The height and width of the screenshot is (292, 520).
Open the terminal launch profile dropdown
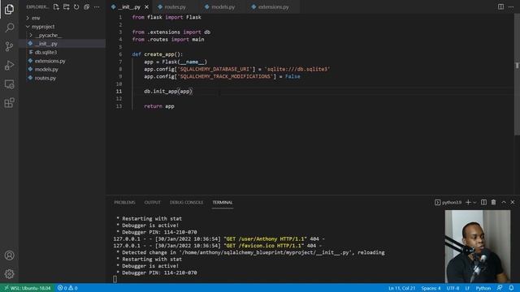click(x=474, y=202)
